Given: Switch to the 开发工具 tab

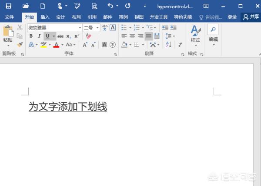Looking at the screenshot, I should [x=159, y=17].
